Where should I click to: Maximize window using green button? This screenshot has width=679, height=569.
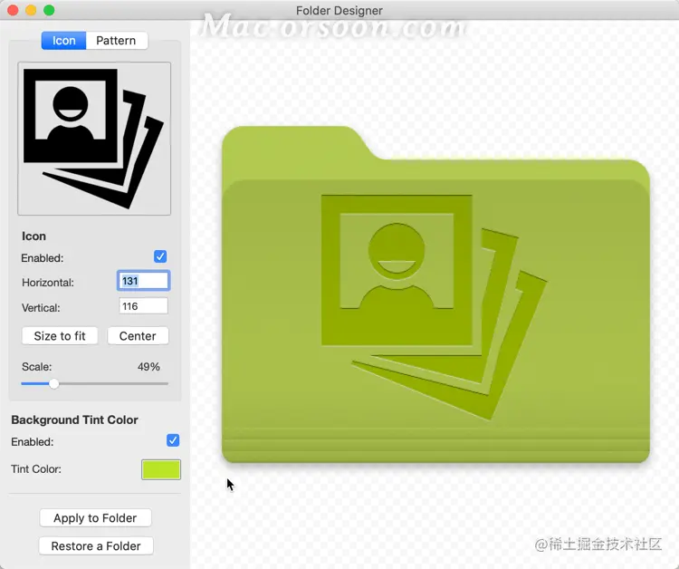click(50, 10)
